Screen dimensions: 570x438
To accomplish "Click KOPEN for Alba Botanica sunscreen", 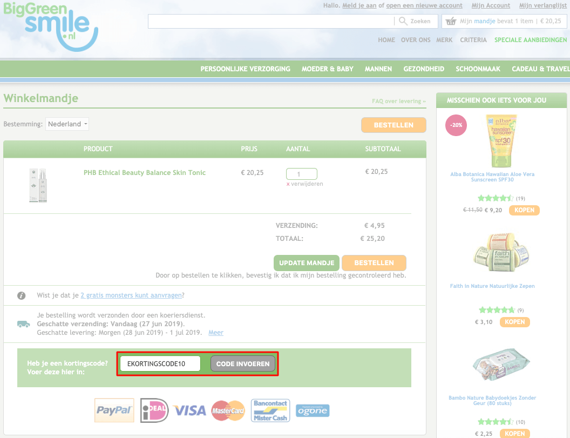I will (x=524, y=210).
